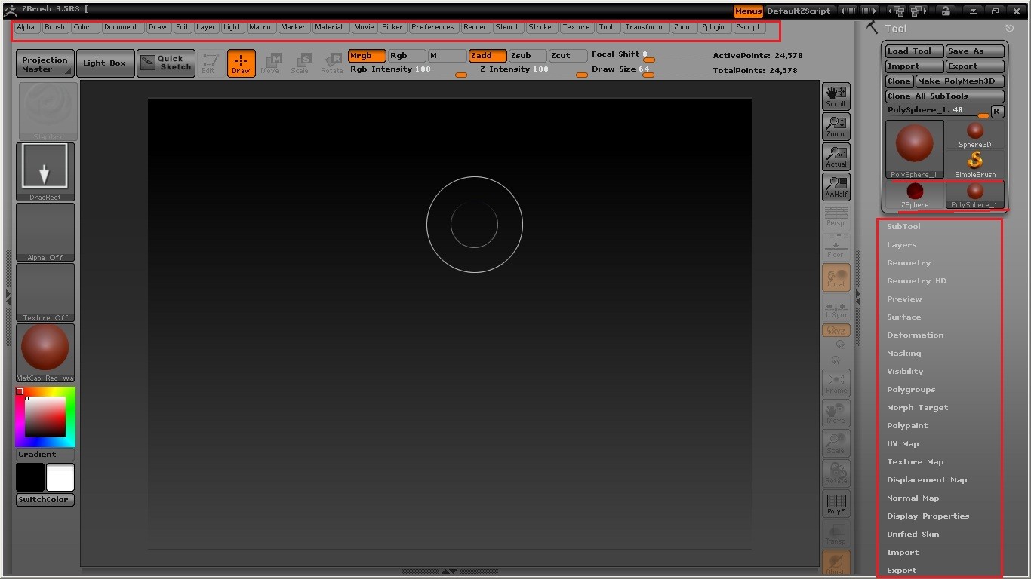
Task: Toggle the PolyF polyframe icon
Action: 836,504
